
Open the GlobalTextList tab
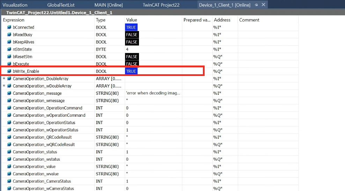[x=61, y=5]
